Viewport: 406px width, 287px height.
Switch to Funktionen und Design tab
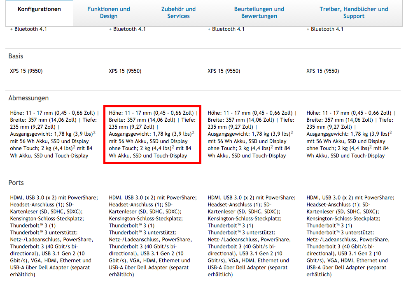coord(108,13)
